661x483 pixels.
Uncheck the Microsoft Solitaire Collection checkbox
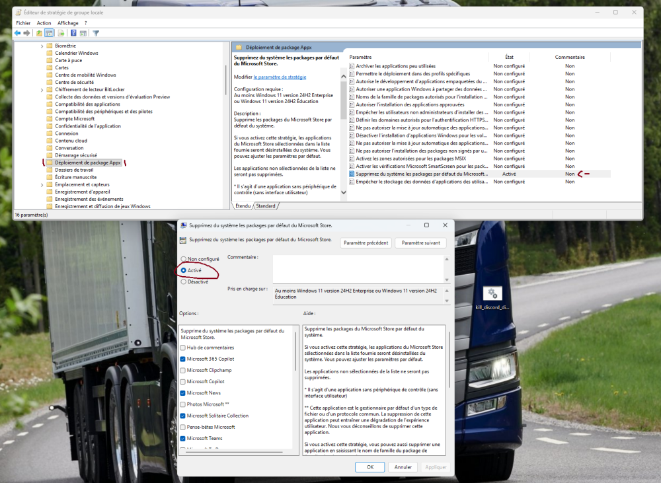pyautogui.click(x=182, y=416)
